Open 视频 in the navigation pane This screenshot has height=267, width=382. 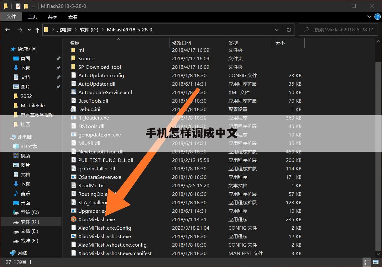(25, 156)
